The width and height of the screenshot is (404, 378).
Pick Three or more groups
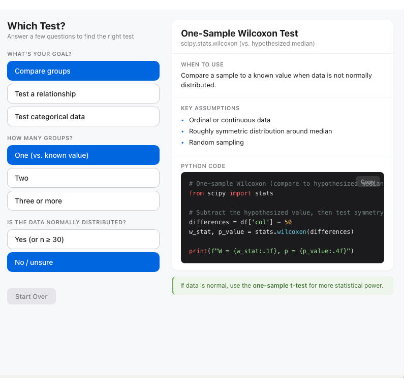point(83,201)
